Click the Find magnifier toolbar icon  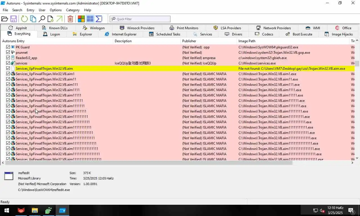(x=42, y=19)
